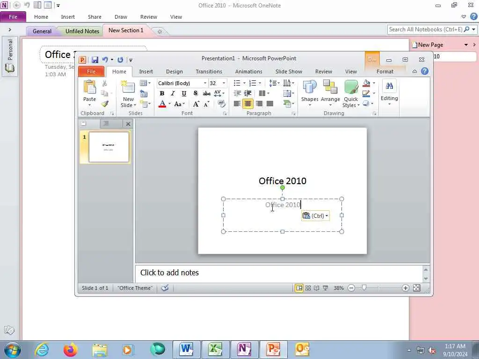Click the Redo icon in PowerPoint
479x359 pixels.
coord(120,60)
